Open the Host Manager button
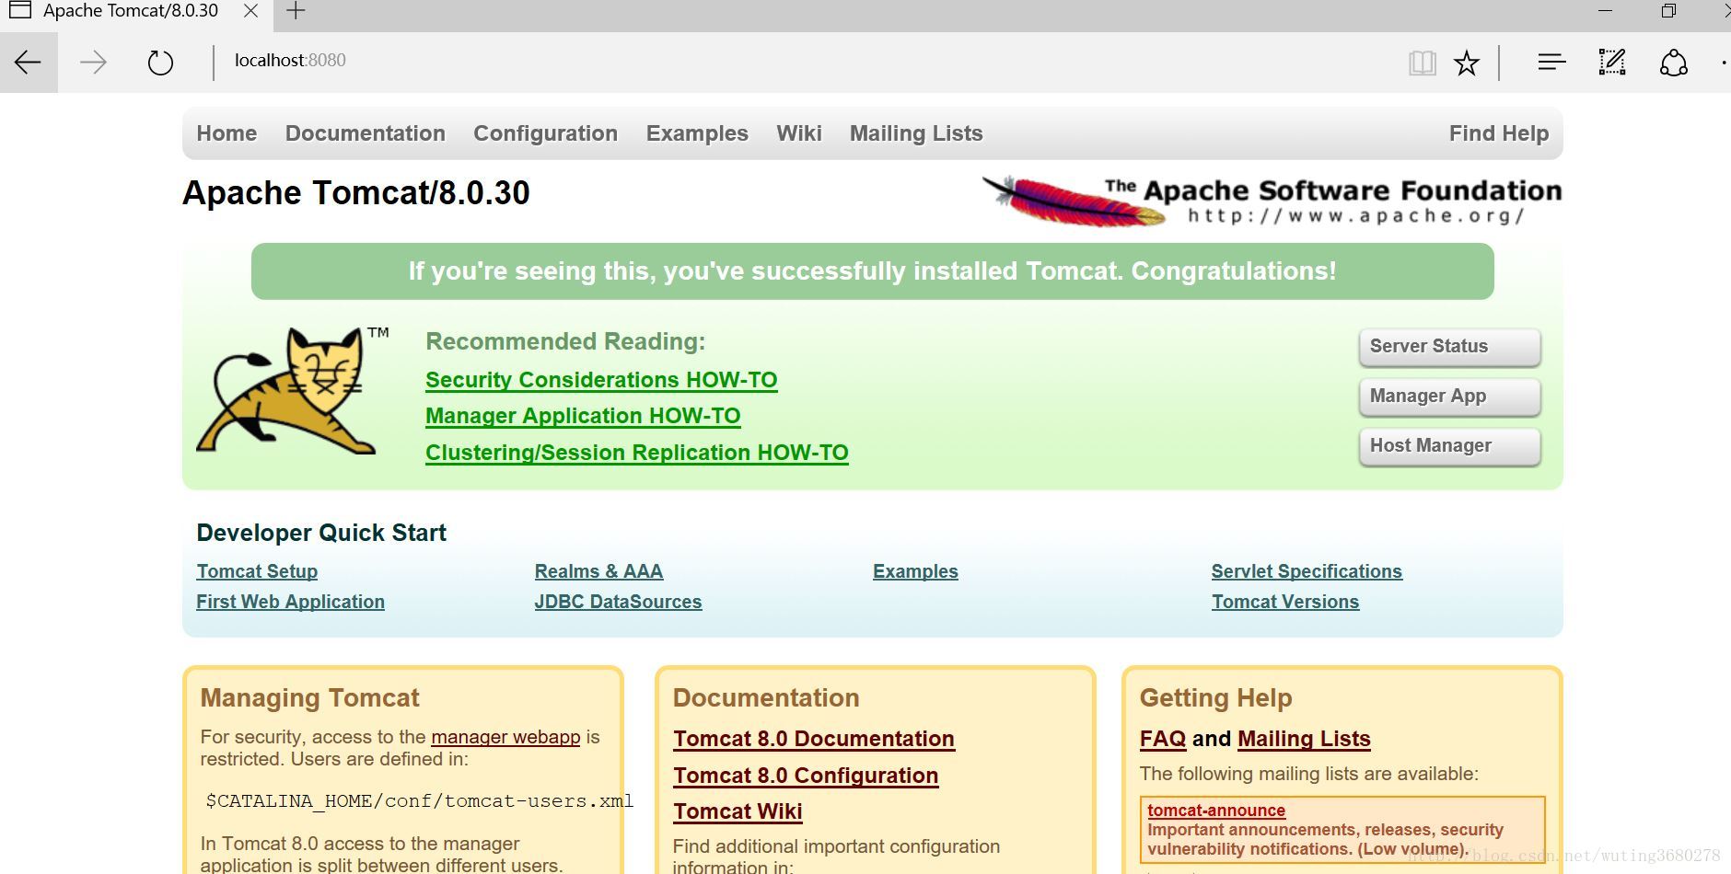 point(1449,446)
